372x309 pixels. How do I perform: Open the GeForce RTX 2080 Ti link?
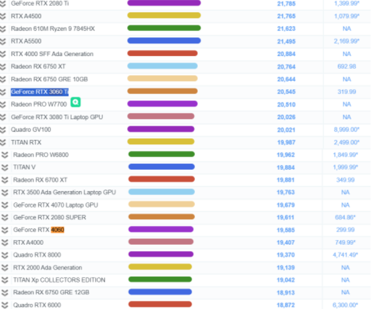click(40, 4)
